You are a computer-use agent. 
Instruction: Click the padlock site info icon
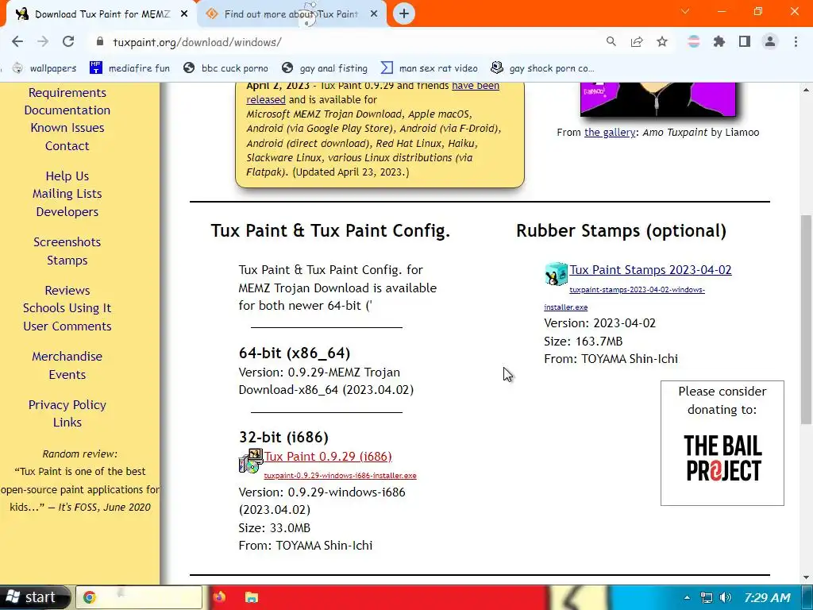(x=100, y=41)
